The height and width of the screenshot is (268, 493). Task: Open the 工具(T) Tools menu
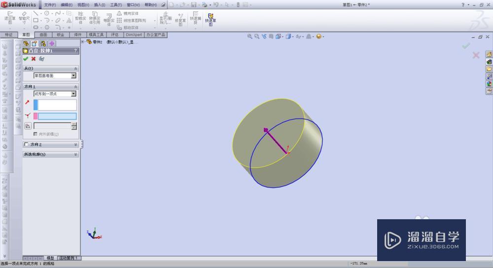tap(116, 5)
